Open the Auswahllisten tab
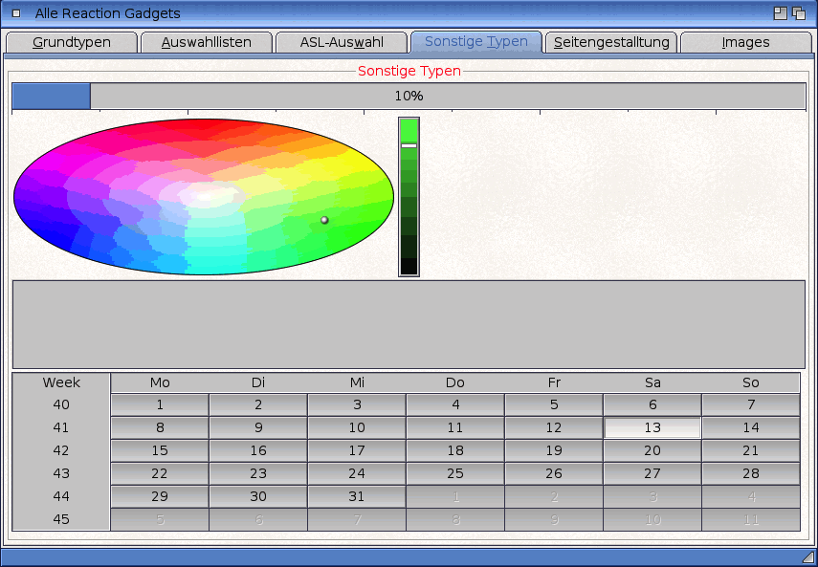The width and height of the screenshot is (818, 567). [206, 42]
